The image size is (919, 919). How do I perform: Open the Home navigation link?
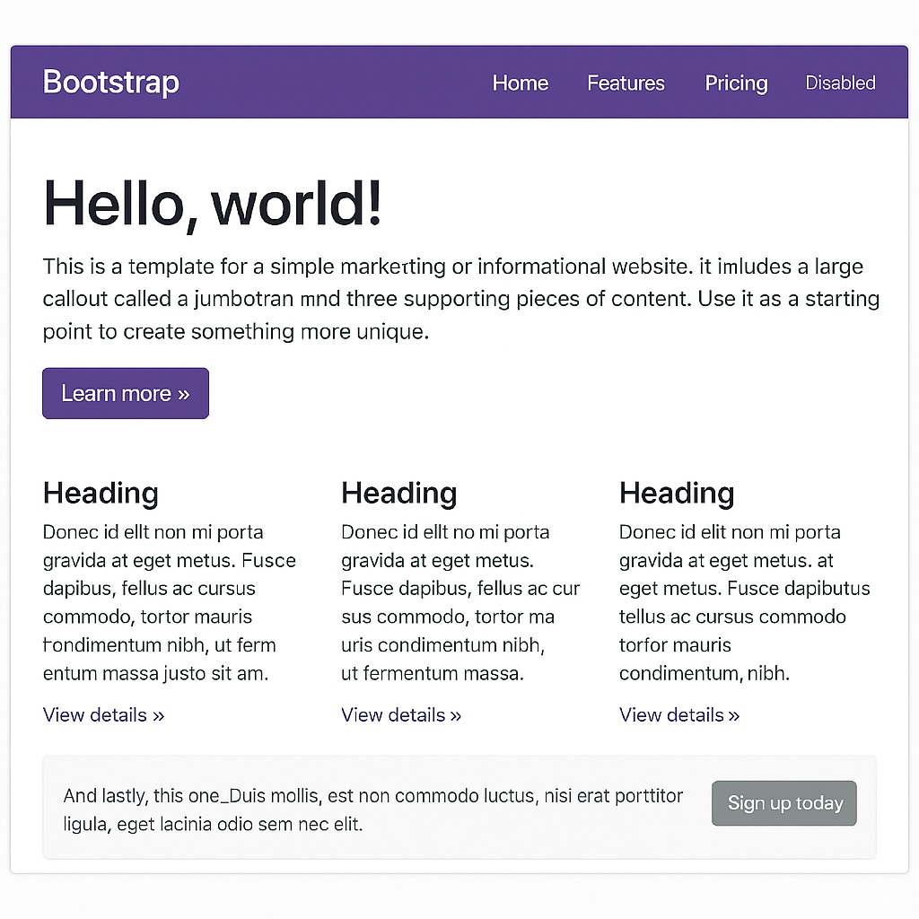[x=520, y=83]
